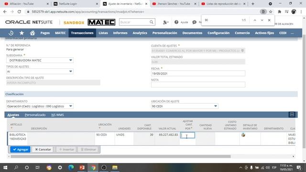Open the Informes menu
This screenshot has height=172, width=306.
tap(120, 33)
